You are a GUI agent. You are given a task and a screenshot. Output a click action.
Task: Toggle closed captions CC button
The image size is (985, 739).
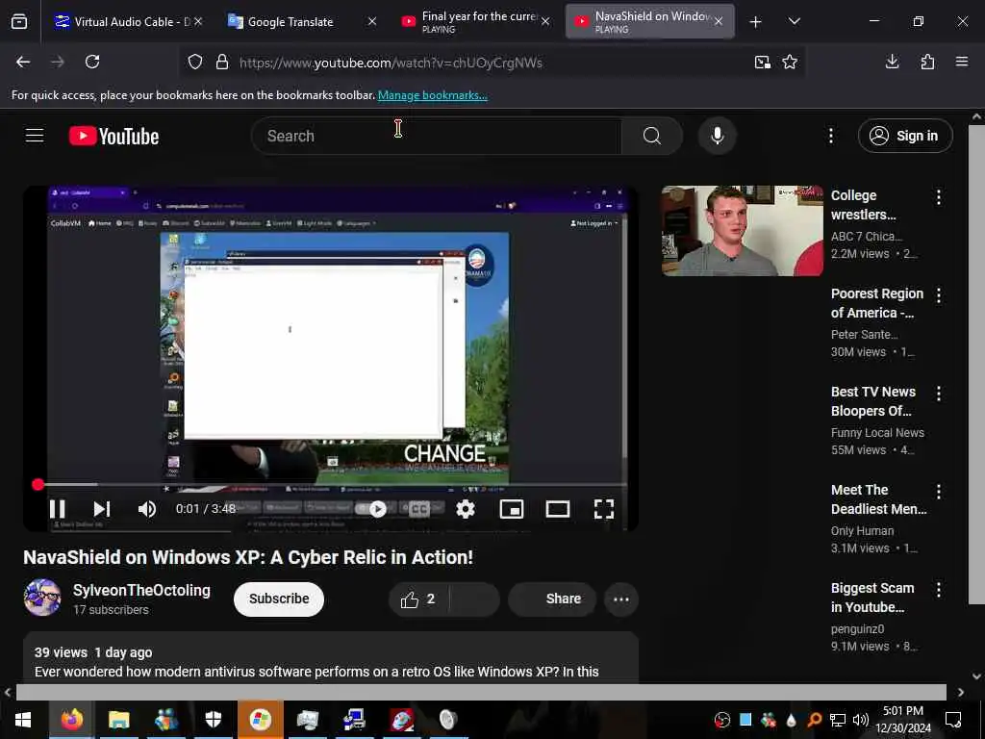click(x=419, y=508)
